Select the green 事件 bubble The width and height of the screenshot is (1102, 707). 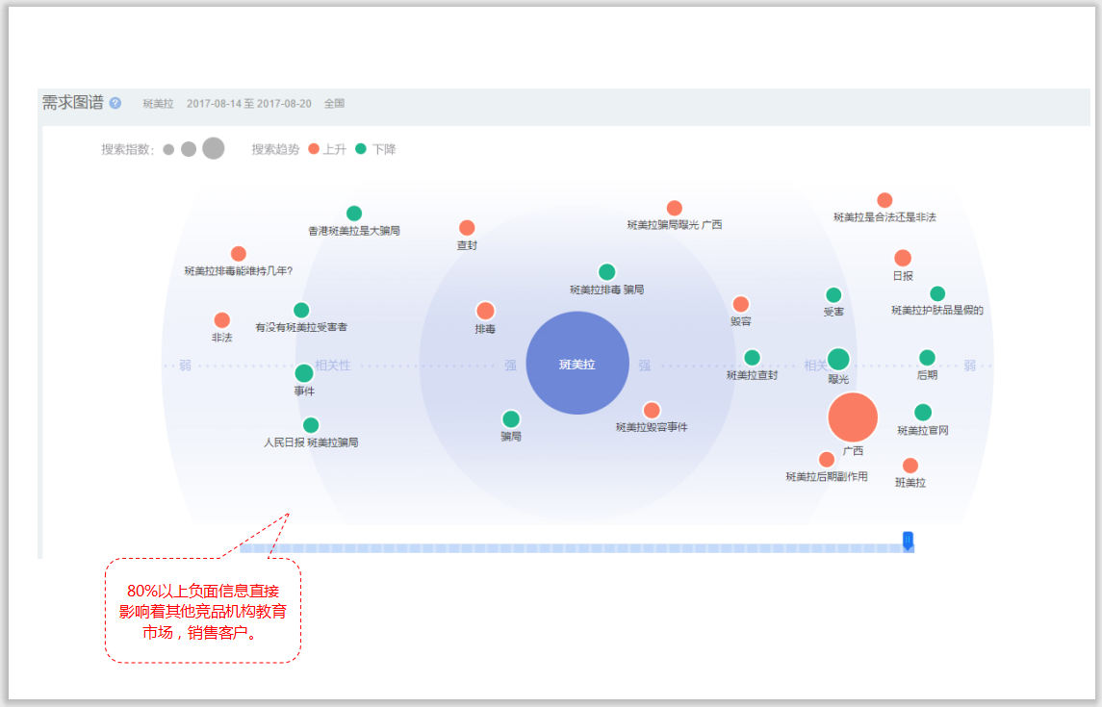tap(303, 373)
